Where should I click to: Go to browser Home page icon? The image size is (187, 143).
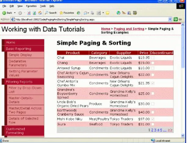tap(40, 13)
